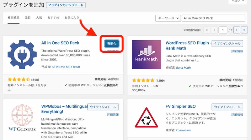Open FV Simpler SEO title link
Screen dimensions: 251x140
coord(181,106)
